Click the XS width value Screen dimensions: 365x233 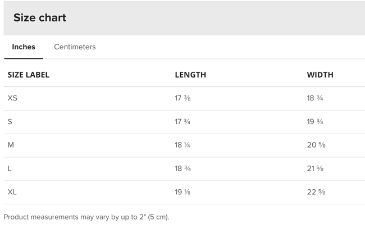click(x=315, y=98)
